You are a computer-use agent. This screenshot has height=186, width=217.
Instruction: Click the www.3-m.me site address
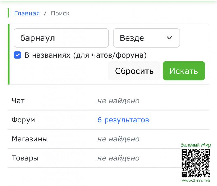coord(196,181)
